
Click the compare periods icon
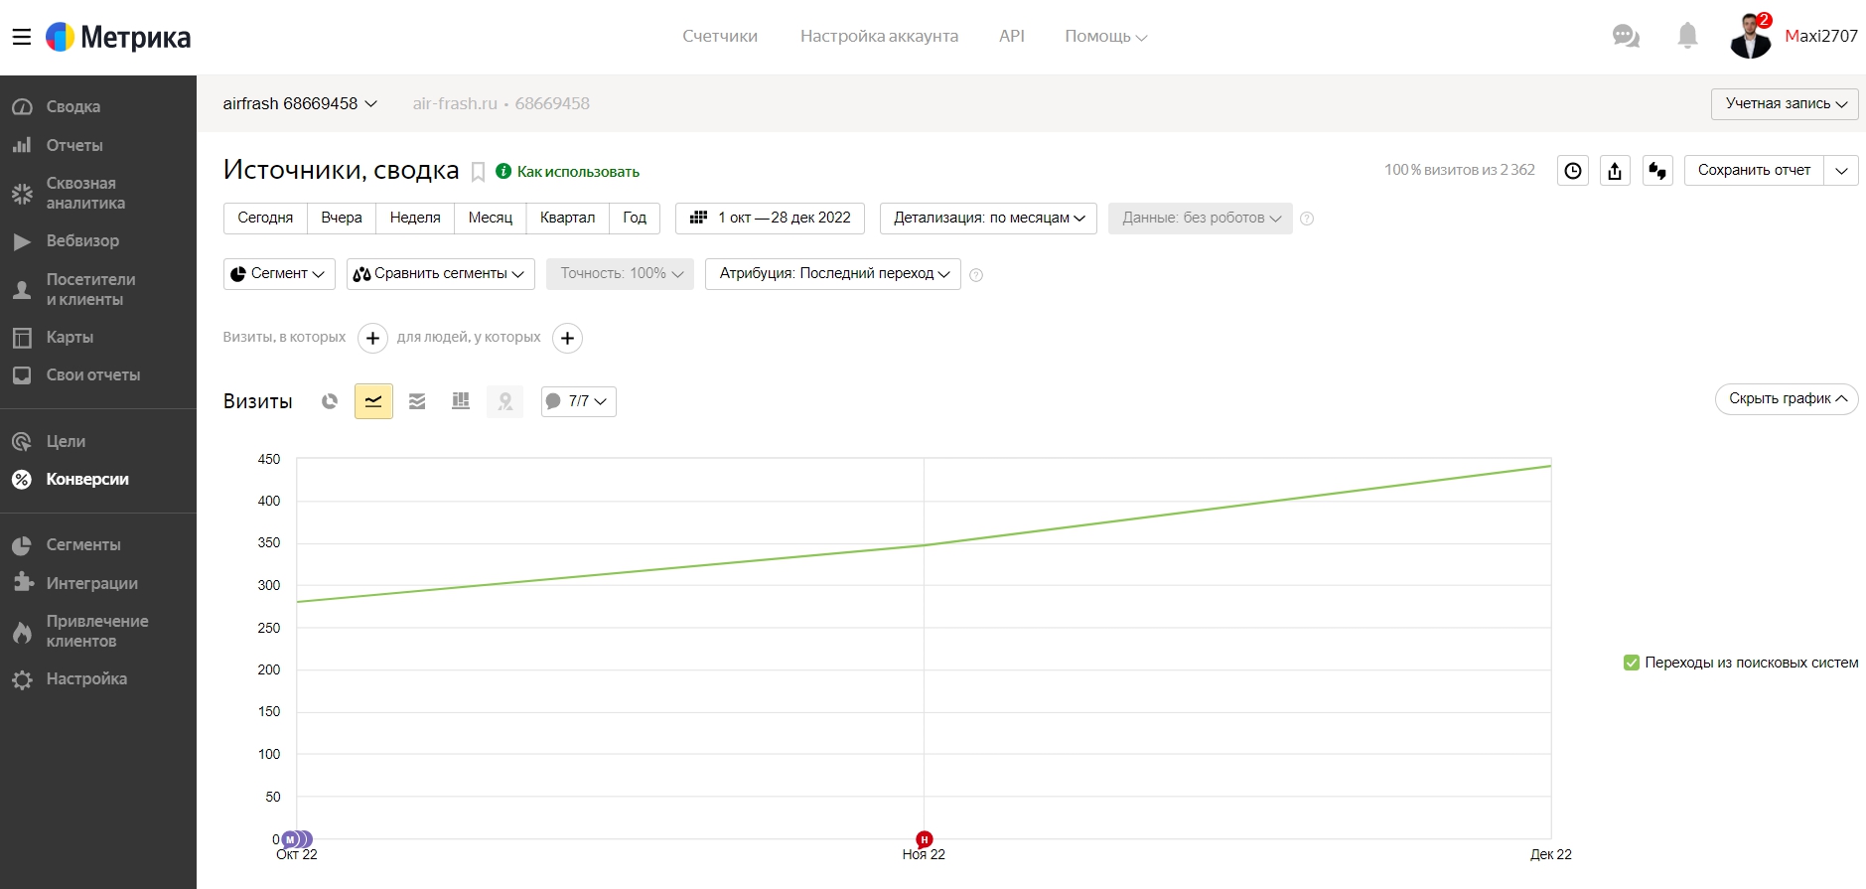click(x=1657, y=171)
